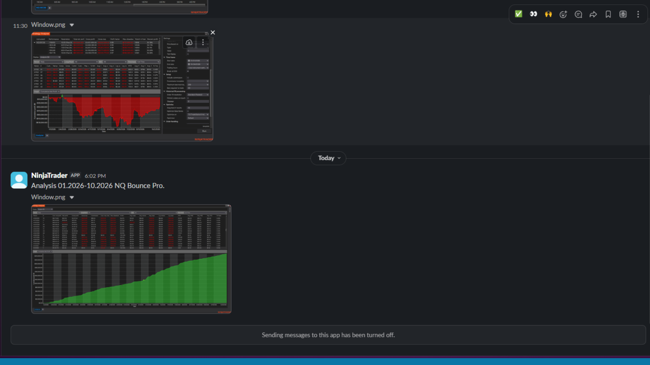650x365 pixels.
Task: React with the raised hands emoji
Action: click(548, 14)
